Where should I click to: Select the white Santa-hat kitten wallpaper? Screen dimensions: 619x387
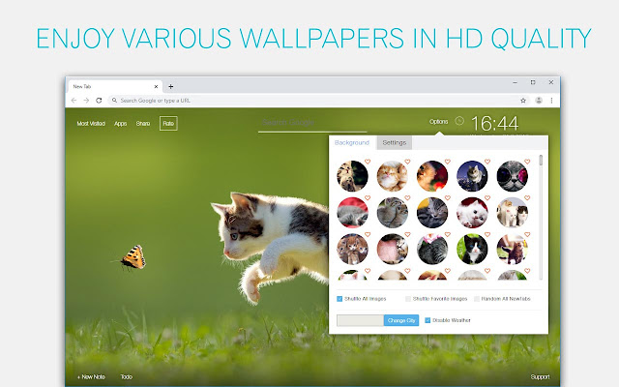pos(472,213)
